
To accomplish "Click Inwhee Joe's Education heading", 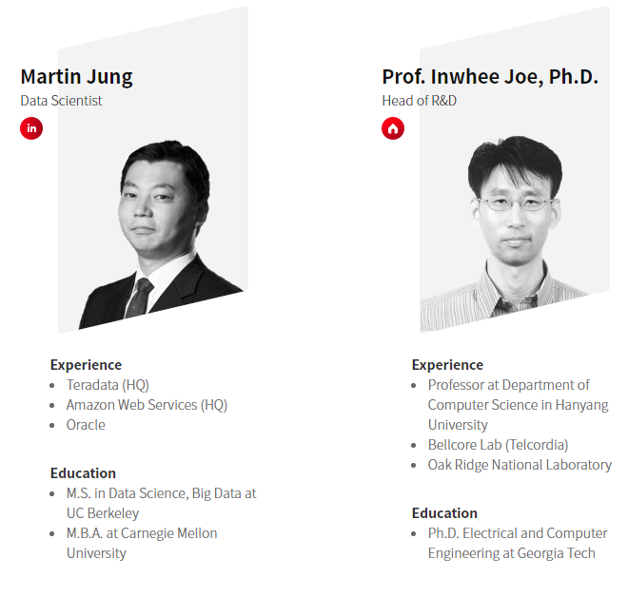I will click(x=444, y=513).
